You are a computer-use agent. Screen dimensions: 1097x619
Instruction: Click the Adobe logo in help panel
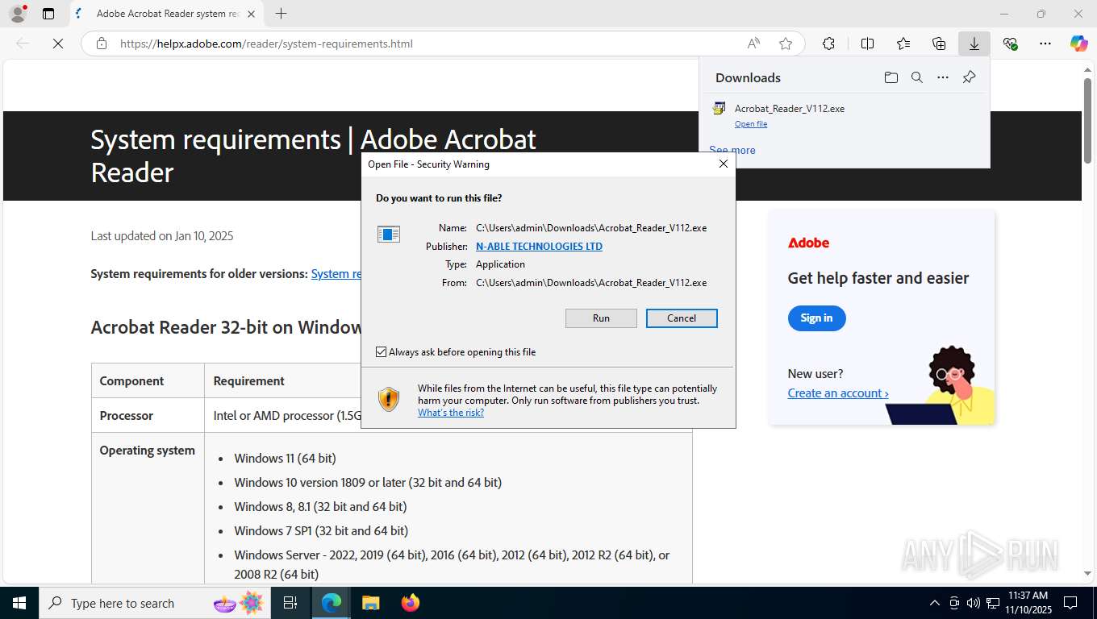(808, 243)
